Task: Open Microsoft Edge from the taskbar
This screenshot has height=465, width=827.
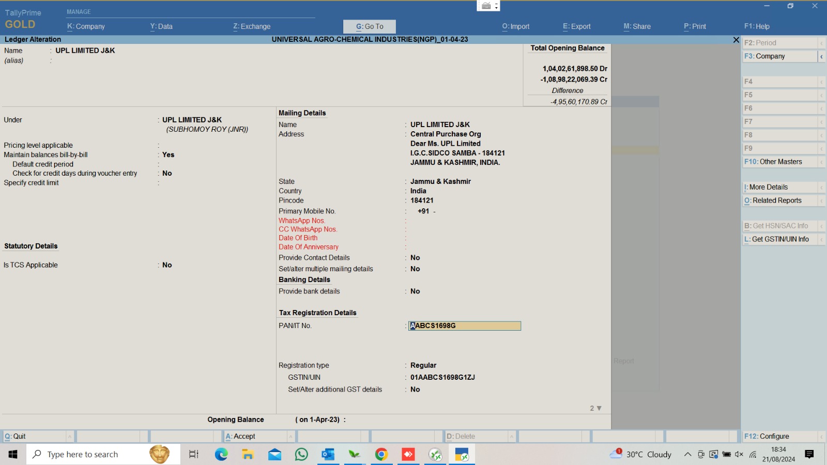Action: [x=221, y=455]
